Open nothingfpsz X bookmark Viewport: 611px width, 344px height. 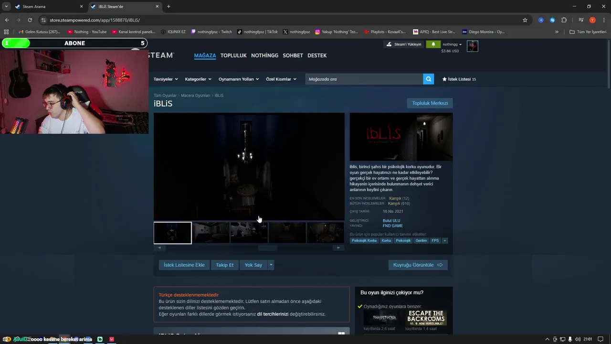[296, 32]
